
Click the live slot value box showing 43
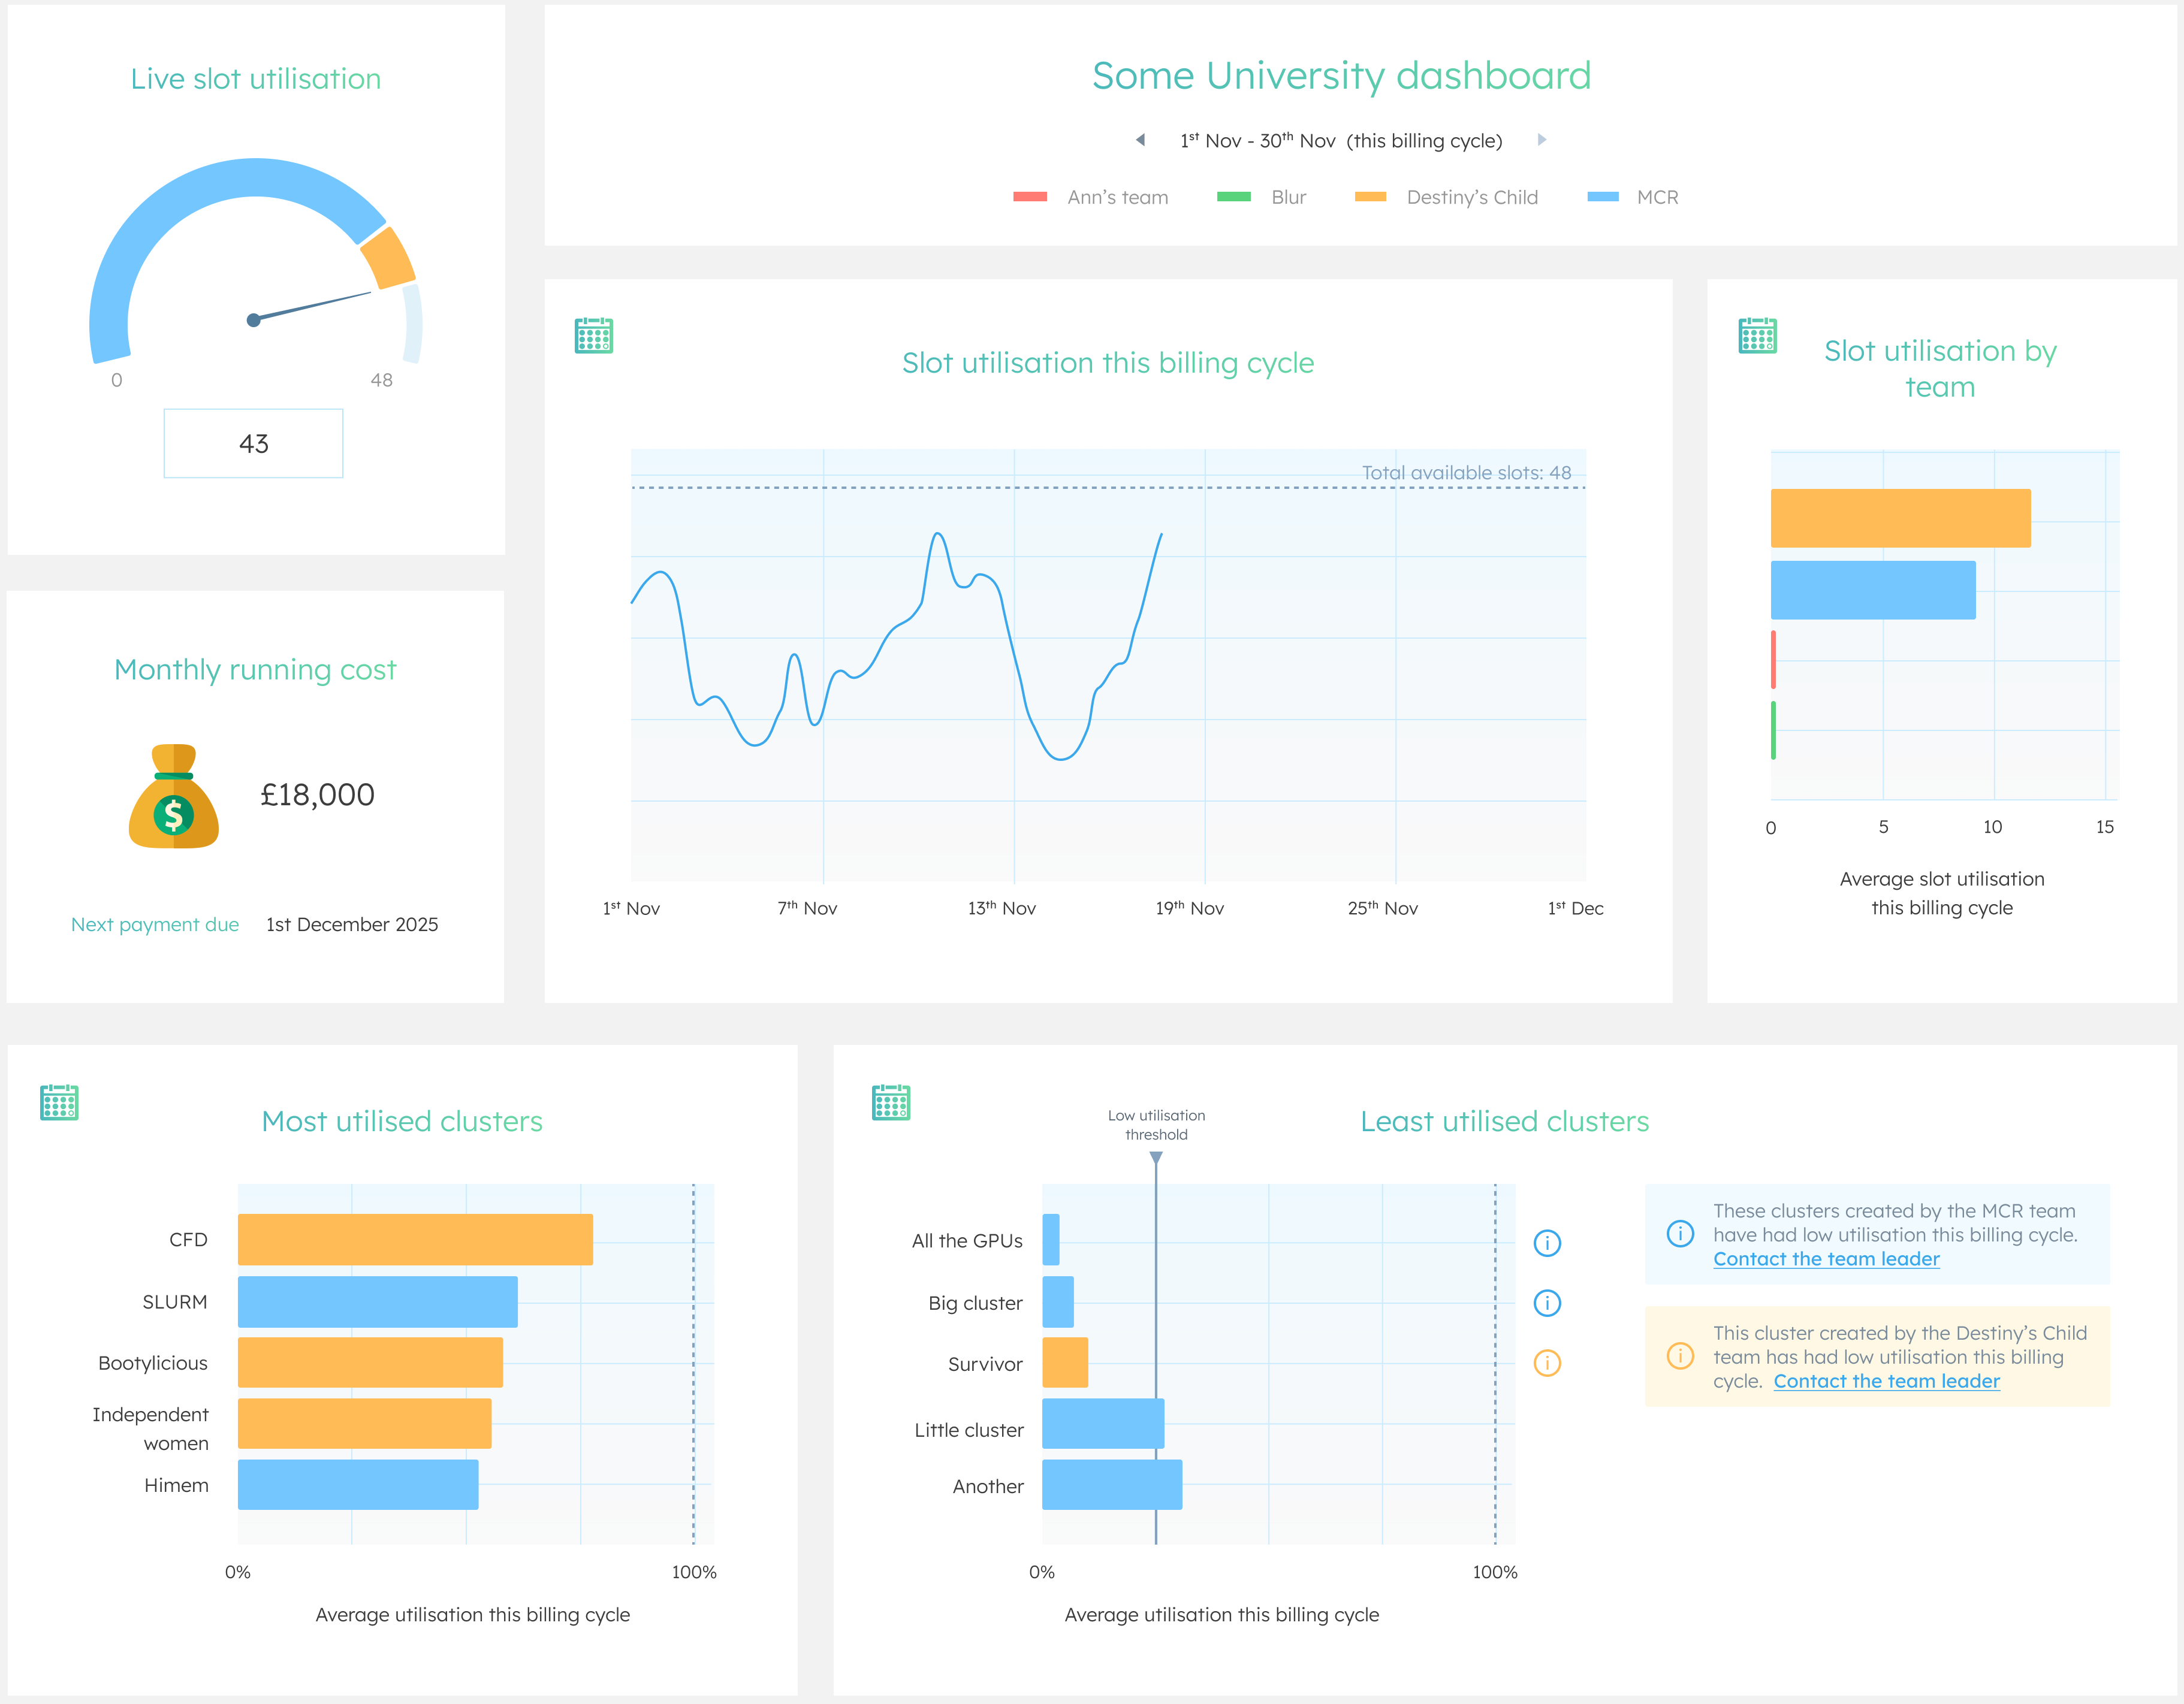pyautogui.click(x=253, y=444)
